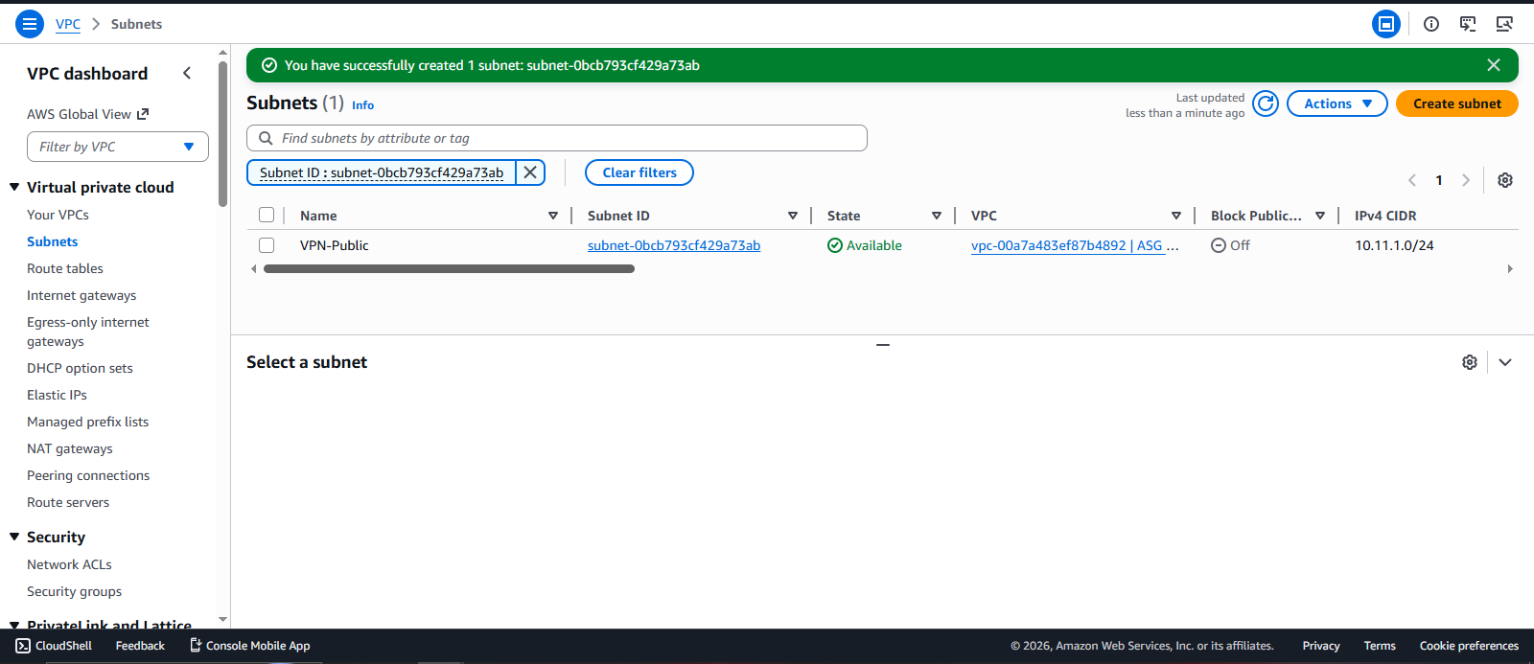
Task: Go to next page of results
Action: pos(1465,180)
